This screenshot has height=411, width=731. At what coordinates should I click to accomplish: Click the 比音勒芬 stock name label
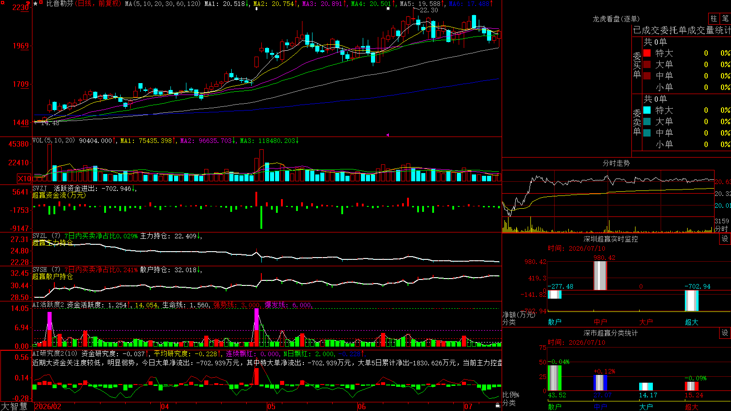coord(60,4)
